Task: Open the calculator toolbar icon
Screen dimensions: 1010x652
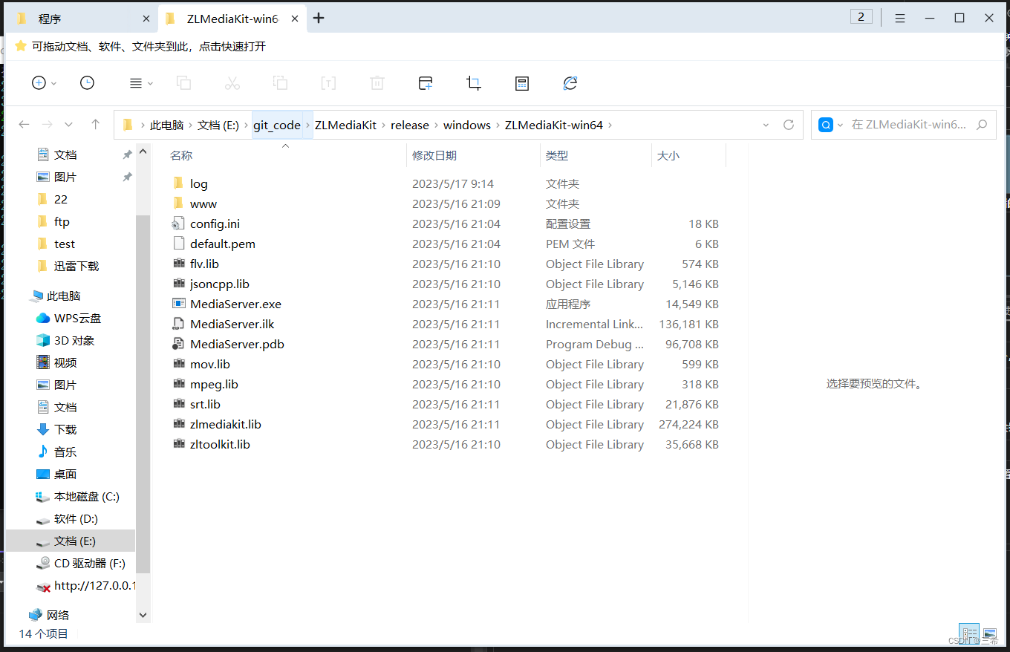Action: [x=522, y=83]
